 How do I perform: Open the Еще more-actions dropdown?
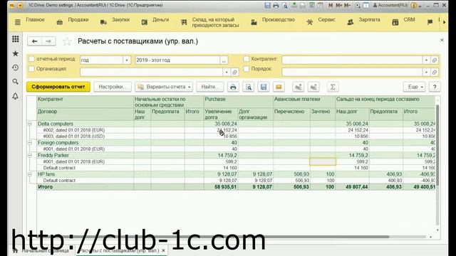coord(415,87)
